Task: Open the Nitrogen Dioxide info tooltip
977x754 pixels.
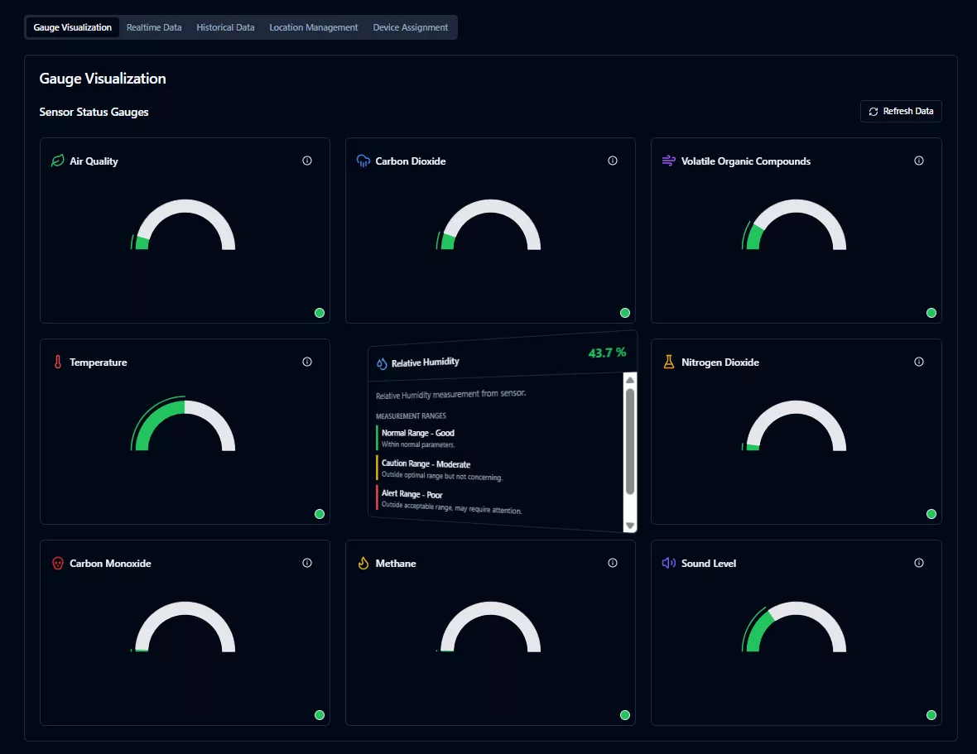Action: point(918,362)
